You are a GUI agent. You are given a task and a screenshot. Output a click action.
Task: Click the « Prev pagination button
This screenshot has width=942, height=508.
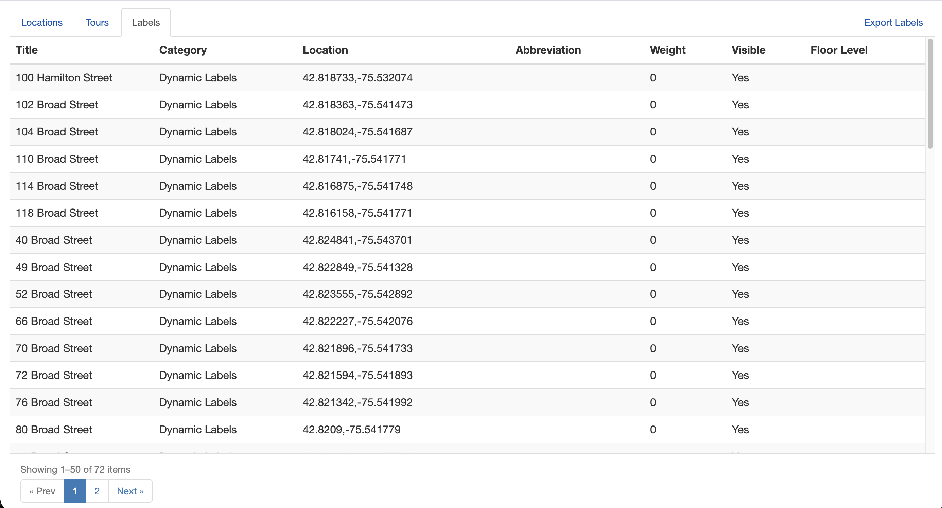coord(42,491)
